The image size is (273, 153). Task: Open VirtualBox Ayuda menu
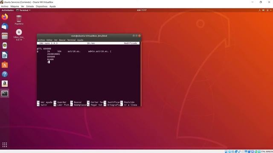(x=52, y=6)
